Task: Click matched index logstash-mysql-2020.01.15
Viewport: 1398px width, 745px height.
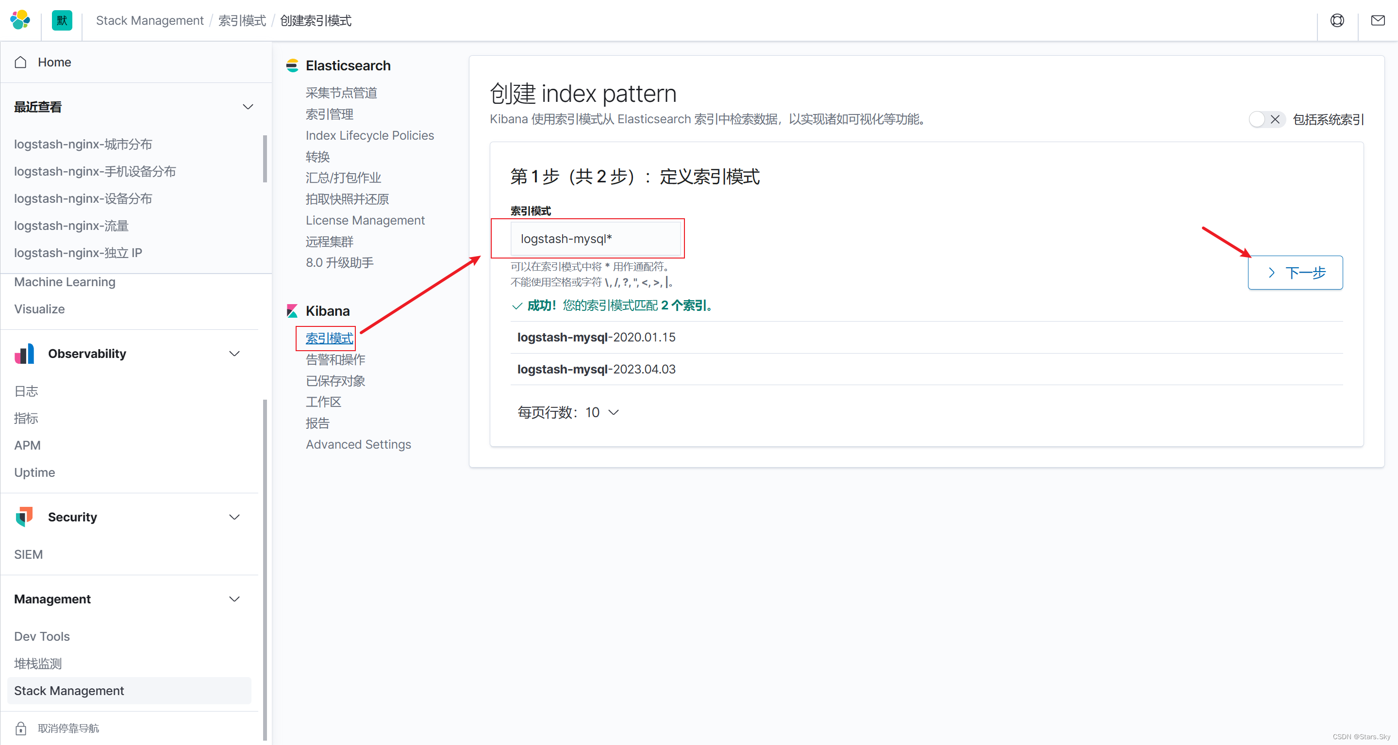Action: (x=596, y=337)
